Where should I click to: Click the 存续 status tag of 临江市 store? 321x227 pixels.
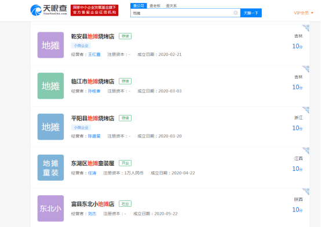coord(125,81)
